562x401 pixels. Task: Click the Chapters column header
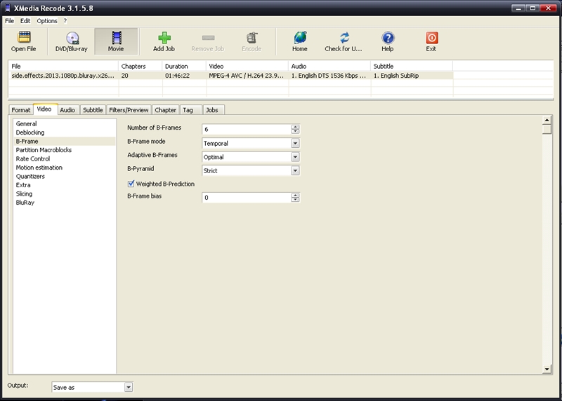[140, 66]
